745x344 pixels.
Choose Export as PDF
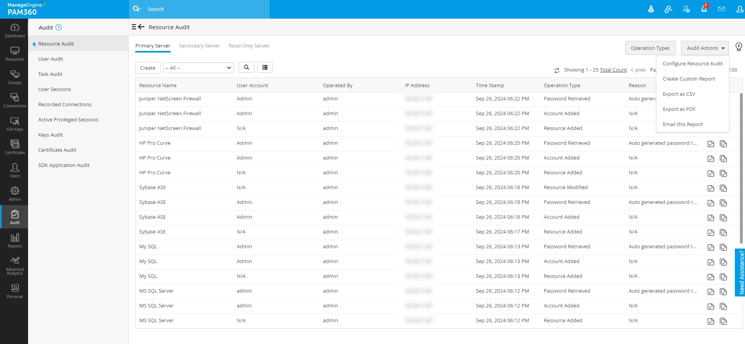coord(693,109)
